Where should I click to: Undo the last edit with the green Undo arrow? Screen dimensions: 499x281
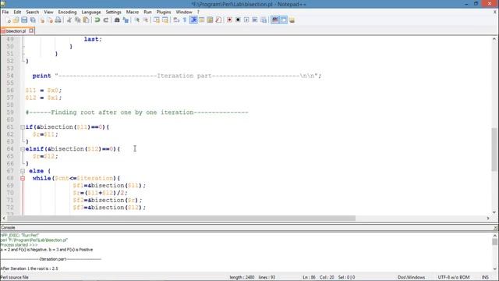pos(97,20)
